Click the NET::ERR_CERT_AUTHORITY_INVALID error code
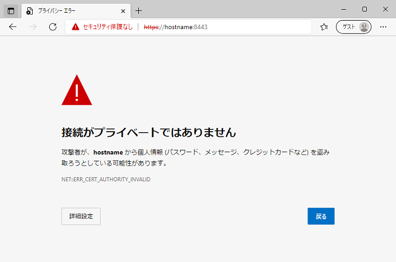396x262 pixels. click(x=106, y=180)
